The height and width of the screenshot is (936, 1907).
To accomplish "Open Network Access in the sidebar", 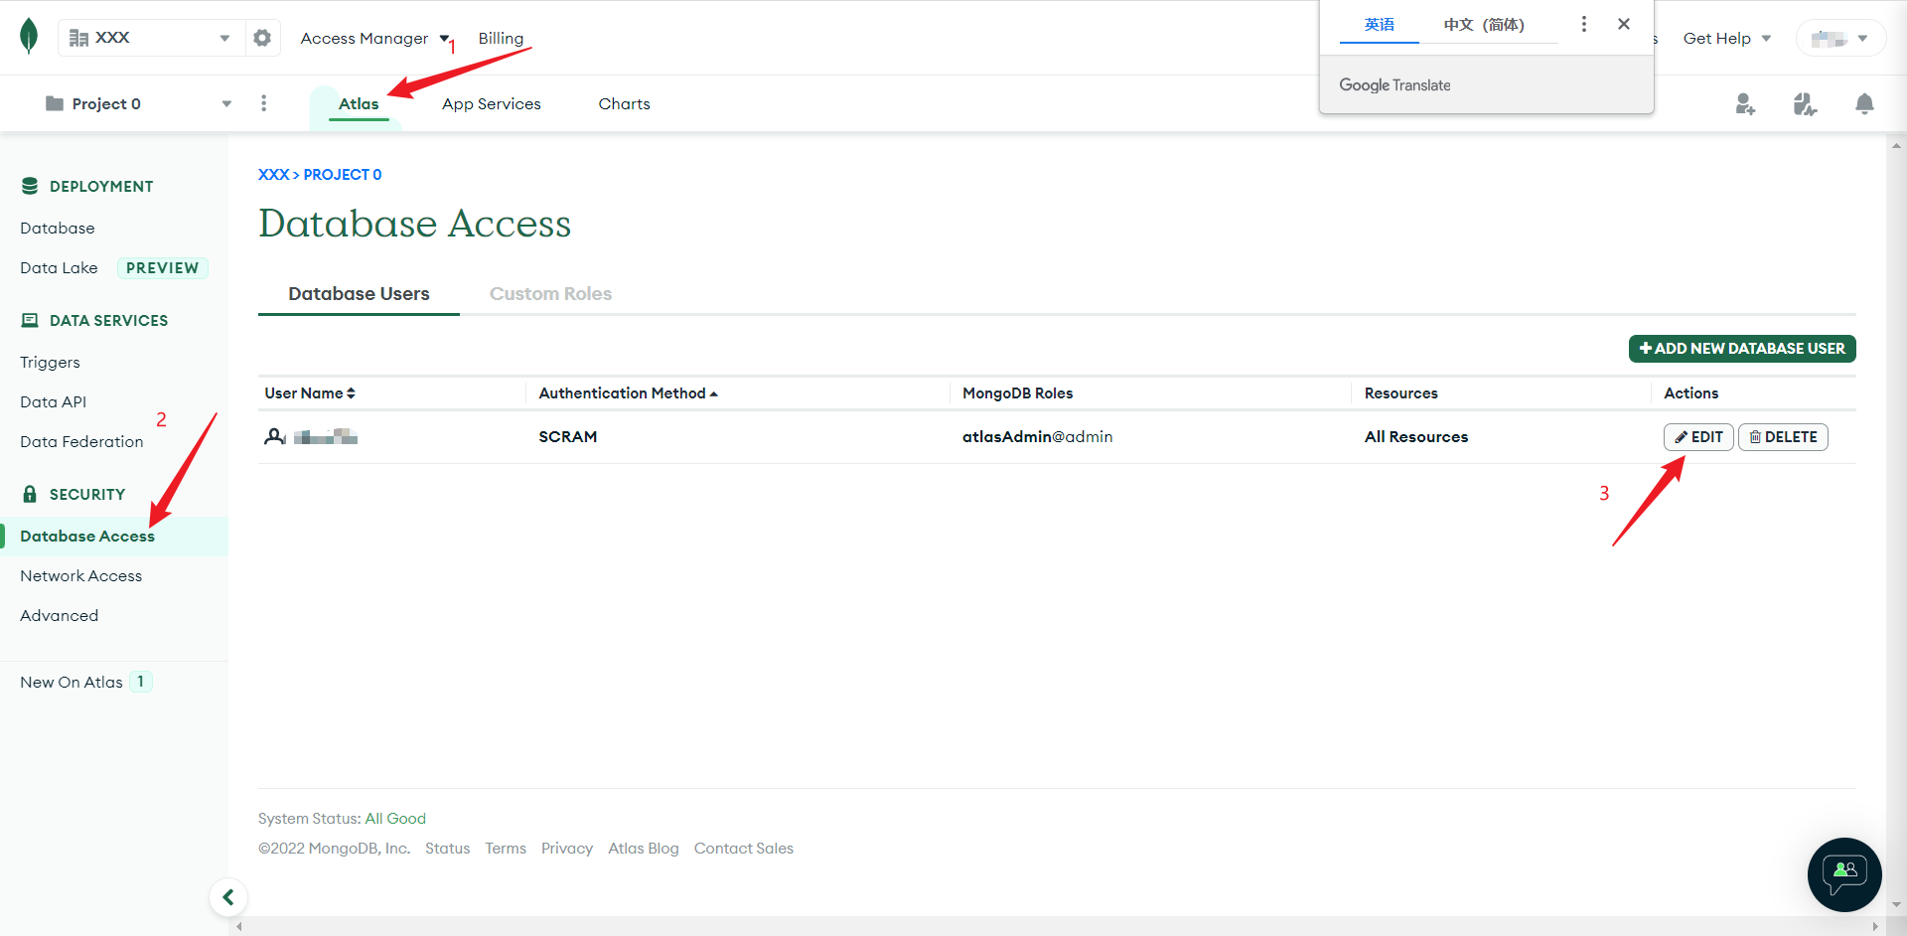I will click(x=81, y=576).
